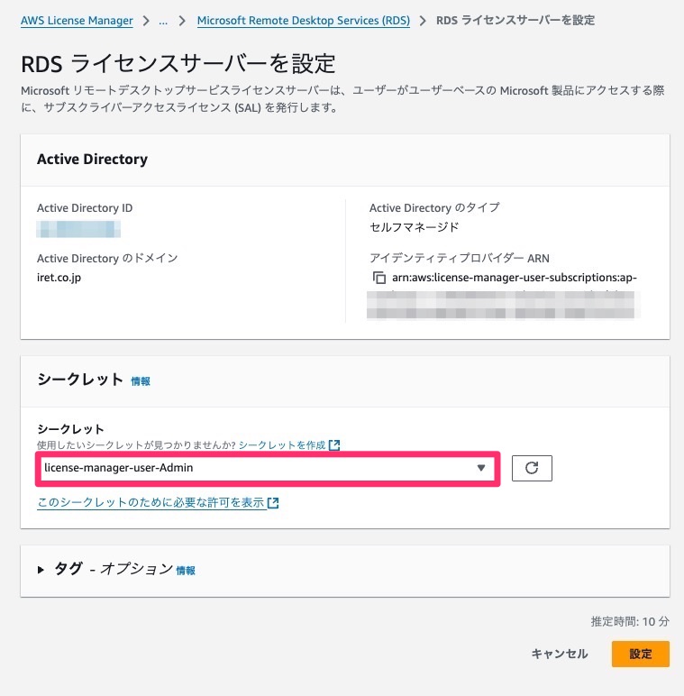Select the iret.co.jp domain text
Screen dimensions: 684x696
tap(59, 278)
